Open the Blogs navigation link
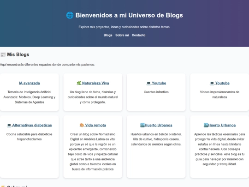This screenshot has width=249, height=187. 108,35
